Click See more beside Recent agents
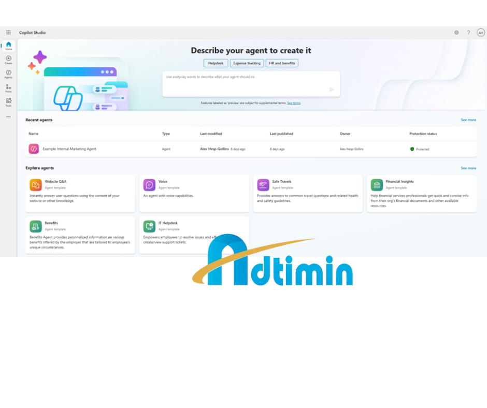The image size is (487, 408). [468, 120]
